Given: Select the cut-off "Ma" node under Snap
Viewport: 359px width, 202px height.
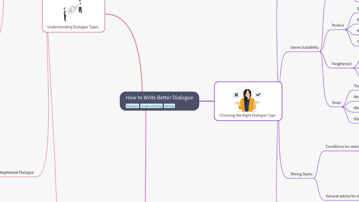Looking at the screenshot, I should point(356,108).
